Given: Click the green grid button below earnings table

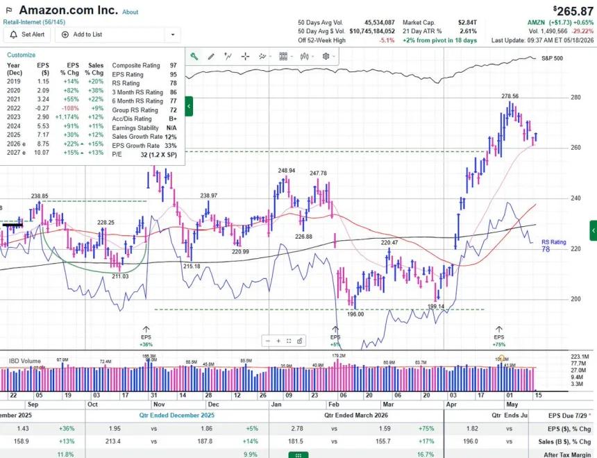Looking at the screenshot, I should point(298,455).
